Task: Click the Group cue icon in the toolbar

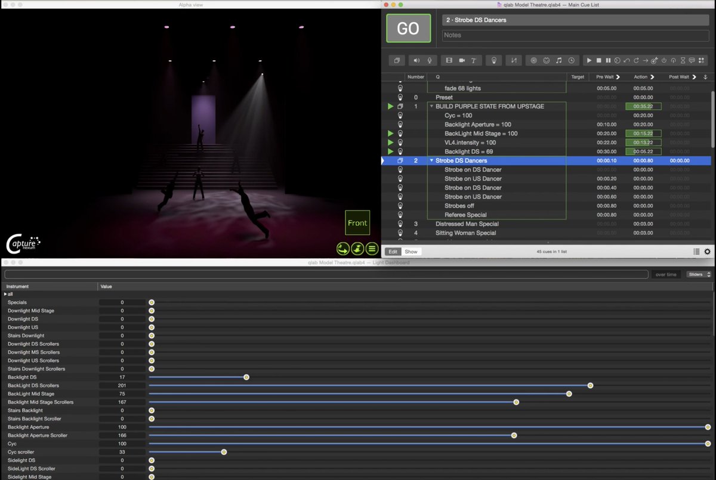Action: [397, 60]
